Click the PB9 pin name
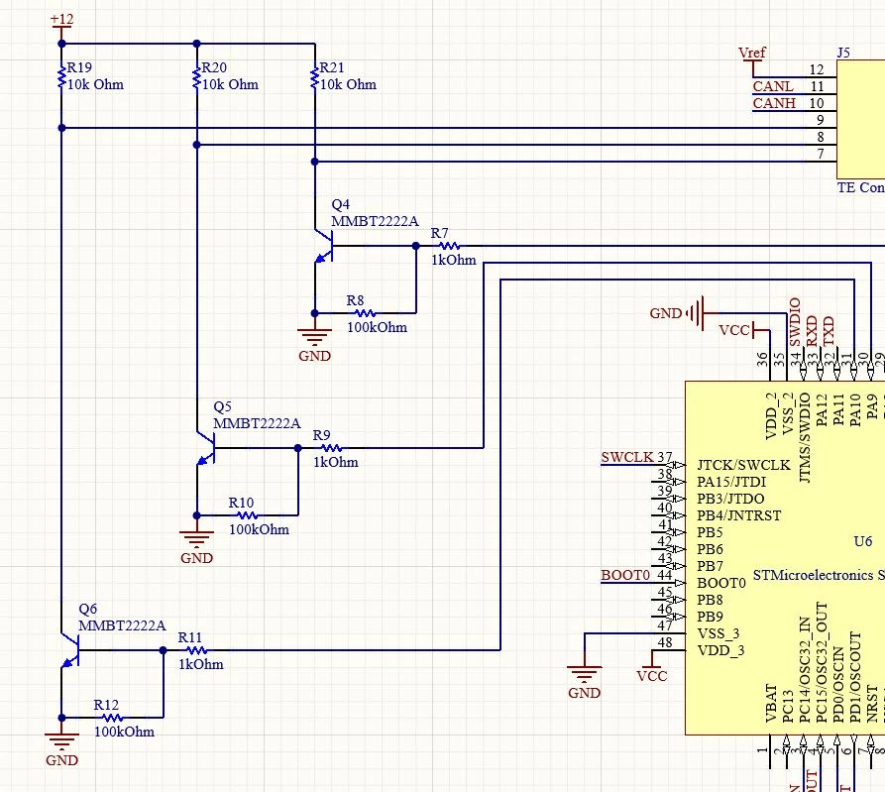 point(710,617)
